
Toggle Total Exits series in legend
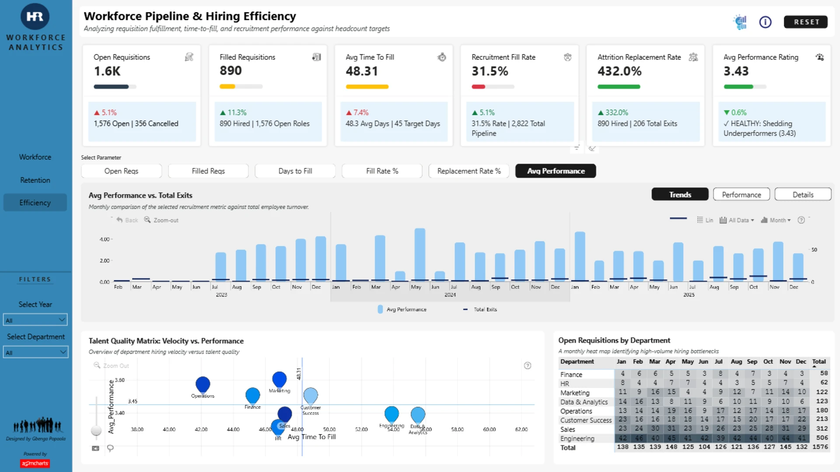pyautogui.click(x=480, y=309)
